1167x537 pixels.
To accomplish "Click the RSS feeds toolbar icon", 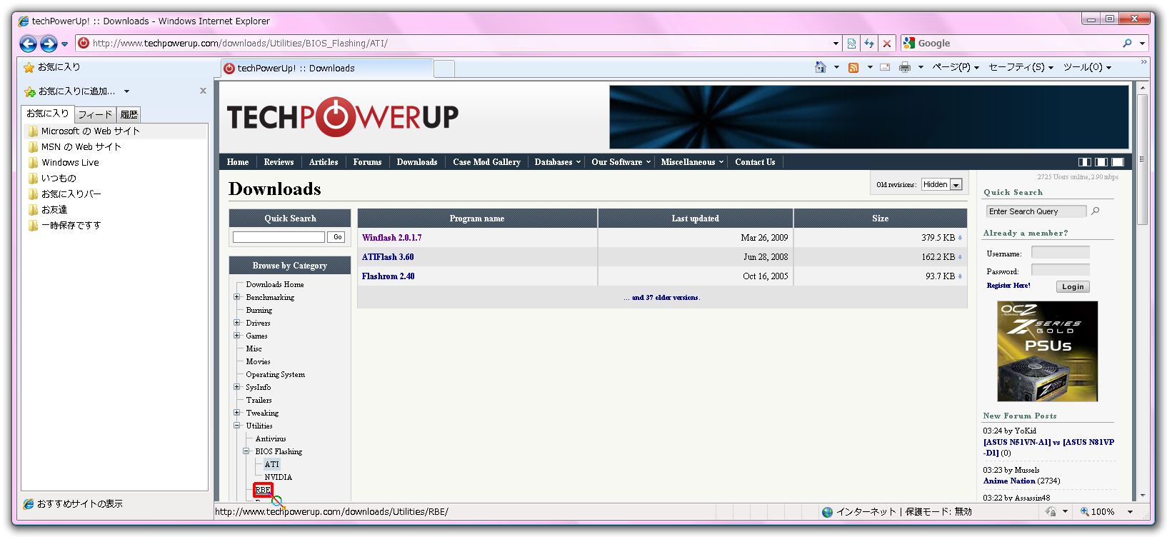I will pyautogui.click(x=853, y=67).
